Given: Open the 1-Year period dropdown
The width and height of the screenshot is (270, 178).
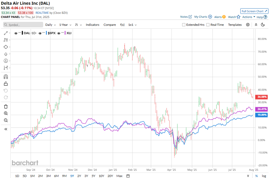Looking at the screenshot, I should (x=65, y=25).
